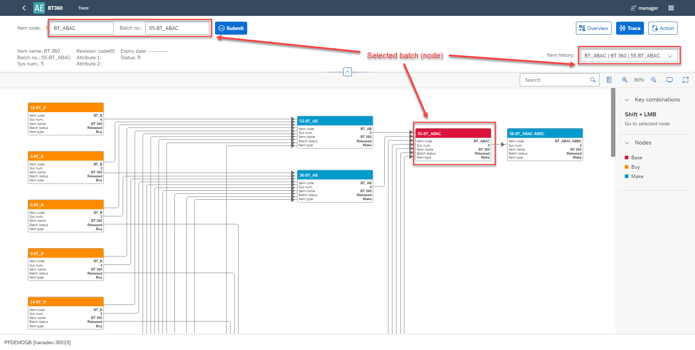The image size is (695, 350).
Task: Click the search magnifier in the search field
Action: pyautogui.click(x=593, y=80)
